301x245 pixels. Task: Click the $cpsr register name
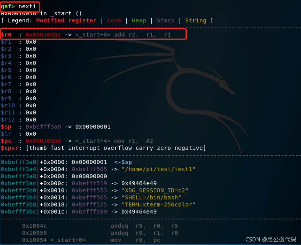point(9,148)
